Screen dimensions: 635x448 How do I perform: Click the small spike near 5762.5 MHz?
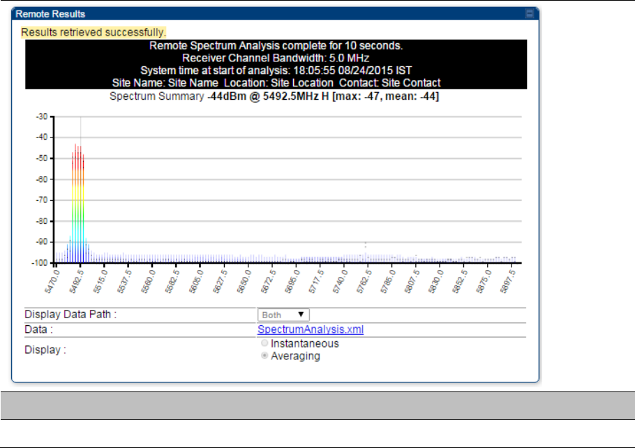coord(366,251)
